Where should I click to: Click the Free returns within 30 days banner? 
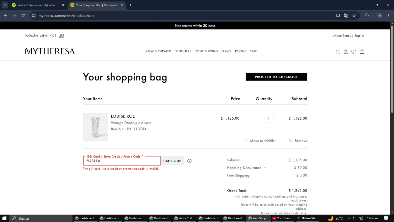click(x=195, y=26)
